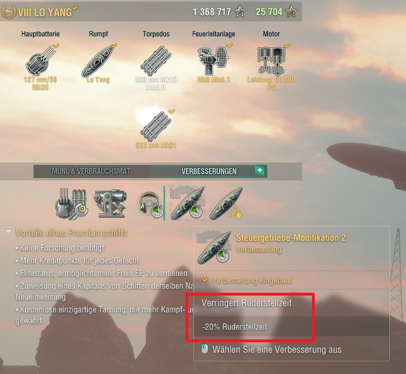Viewport: 406px width, 374px height.
Task: Click the 1 368 717 ship XP star
Action: tap(240, 12)
